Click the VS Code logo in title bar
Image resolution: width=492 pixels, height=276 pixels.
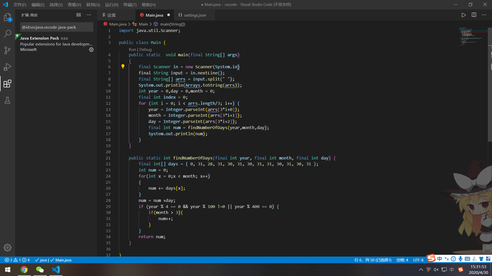point(5,5)
